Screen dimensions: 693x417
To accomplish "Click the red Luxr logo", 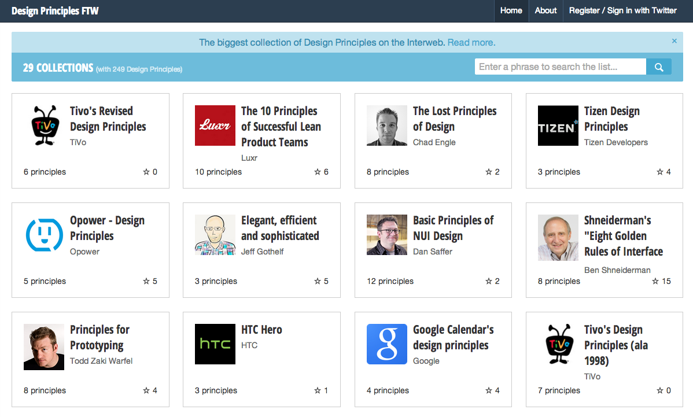I will [x=215, y=126].
